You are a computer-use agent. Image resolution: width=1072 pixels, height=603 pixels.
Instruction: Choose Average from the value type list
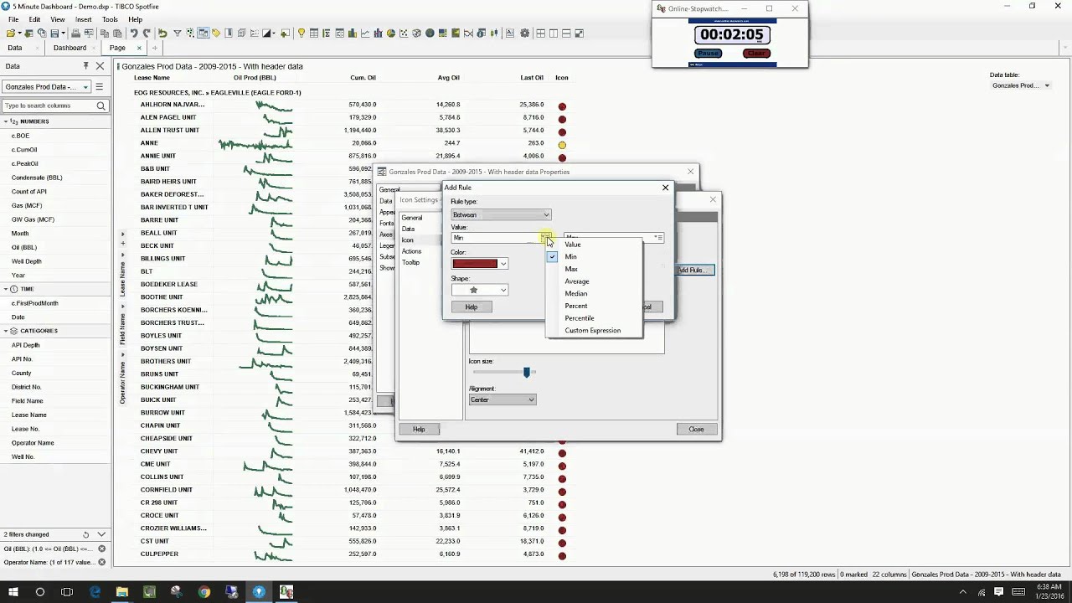595,281
